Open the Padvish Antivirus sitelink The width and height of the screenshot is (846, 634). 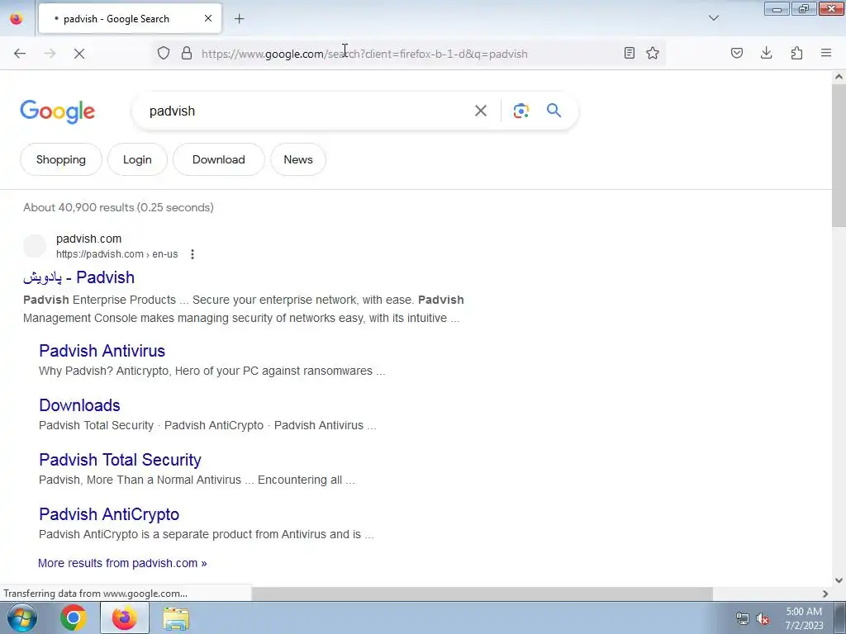pos(102,351)
